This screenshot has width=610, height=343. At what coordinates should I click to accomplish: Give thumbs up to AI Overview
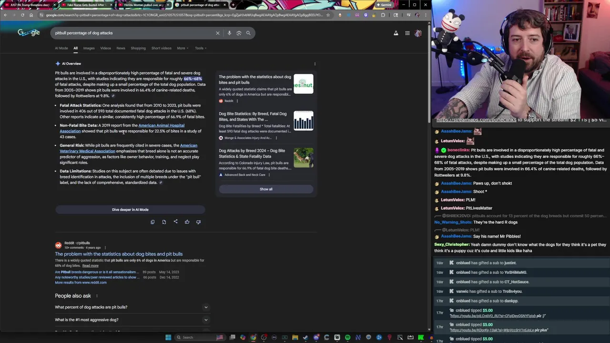click(x=187, y=222)
